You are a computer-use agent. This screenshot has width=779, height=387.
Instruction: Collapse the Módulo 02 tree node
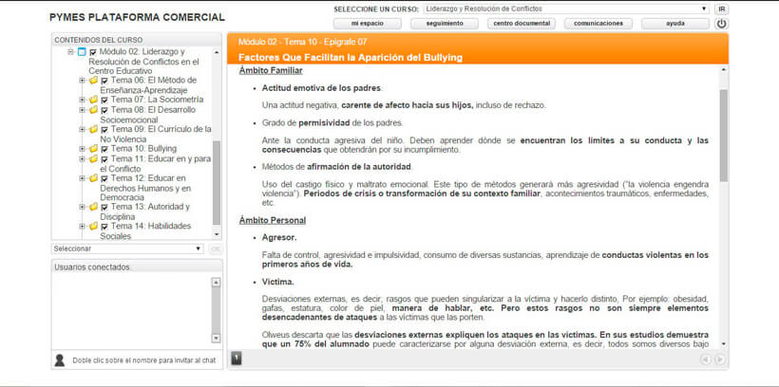pos(70,51)
